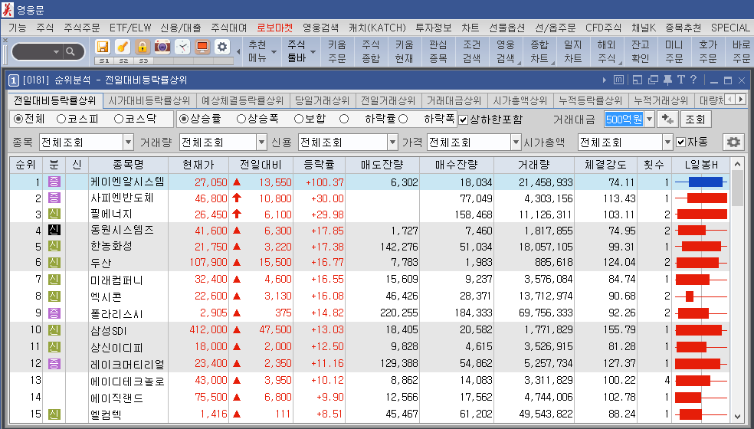Expand the 주식툴바 dropdown
This screenshot has width=754, height=429.
click(x=313, y=52)
